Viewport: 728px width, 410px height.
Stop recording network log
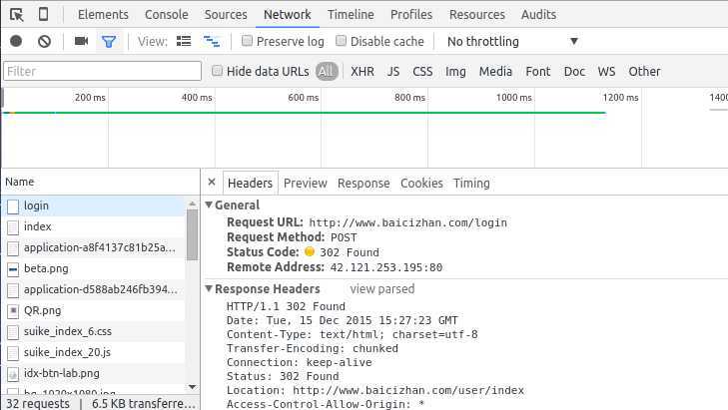pos(16,41)
